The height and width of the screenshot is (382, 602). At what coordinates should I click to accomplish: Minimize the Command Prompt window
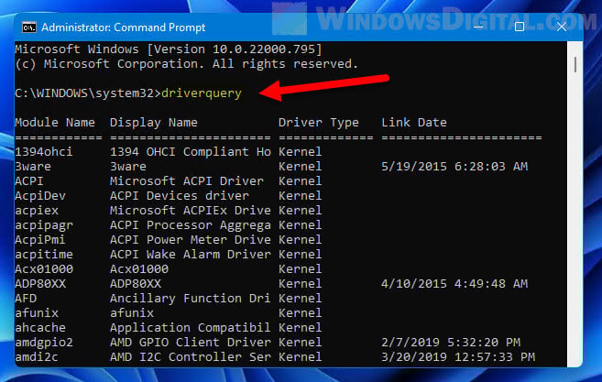click(x=478, y=27)
